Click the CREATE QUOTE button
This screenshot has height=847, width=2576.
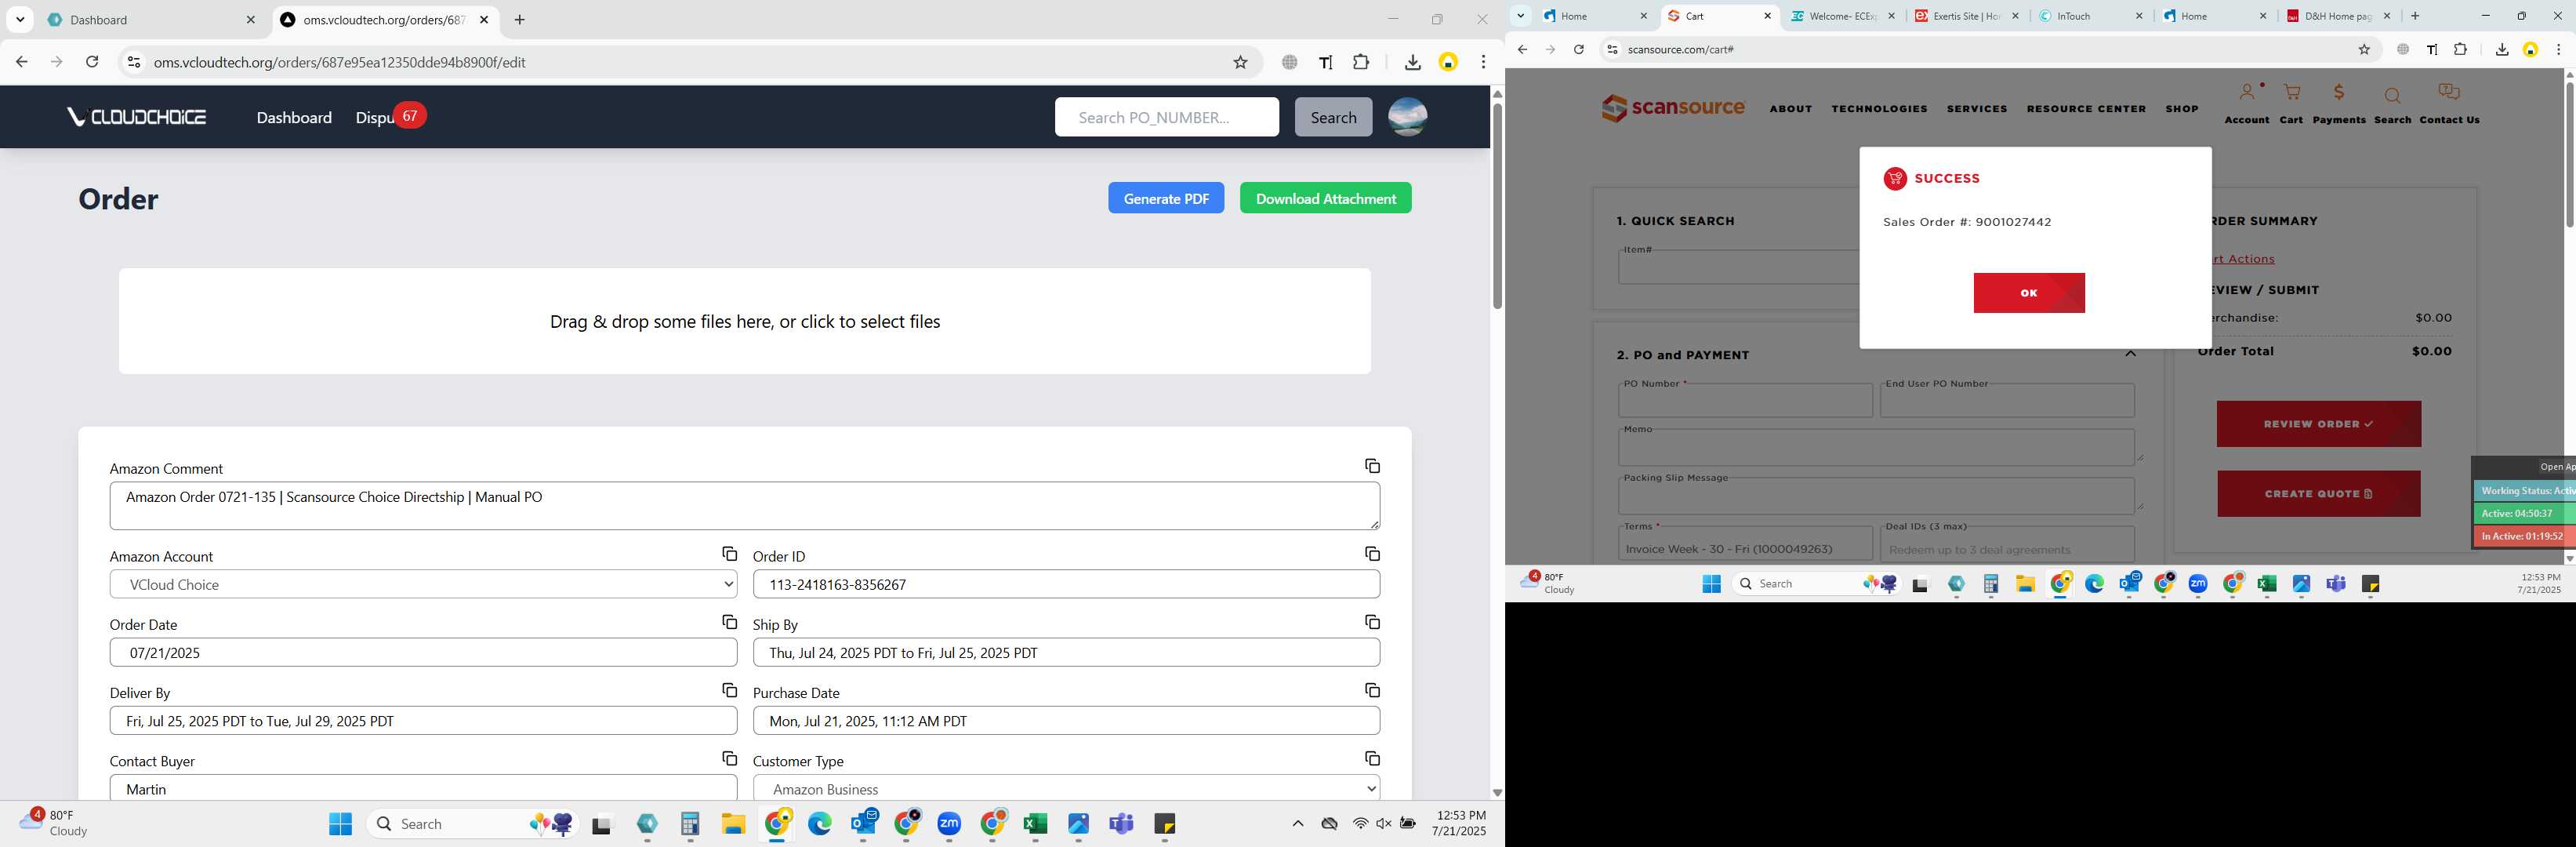(x=2318, y=494)
